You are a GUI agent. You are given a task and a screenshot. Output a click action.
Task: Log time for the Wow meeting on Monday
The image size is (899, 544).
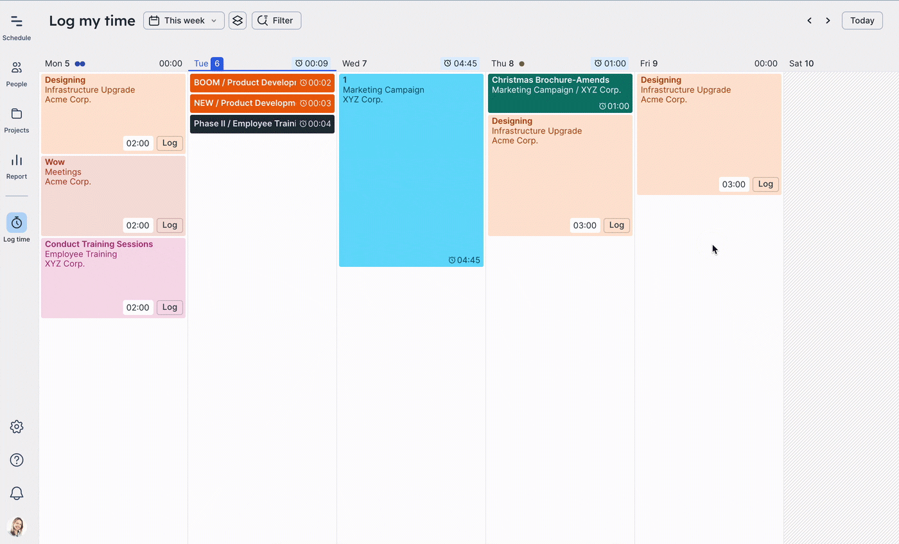(169, 225)
